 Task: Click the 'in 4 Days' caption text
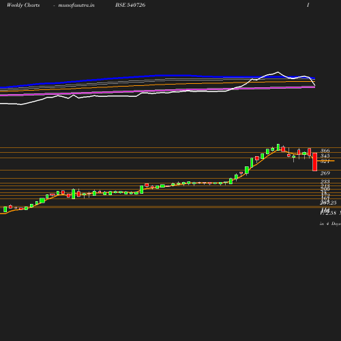pyautogui.click(x=330, y=224)
